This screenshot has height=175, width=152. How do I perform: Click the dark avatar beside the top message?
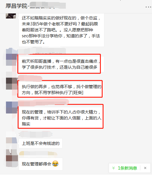(x=11, y=16)
